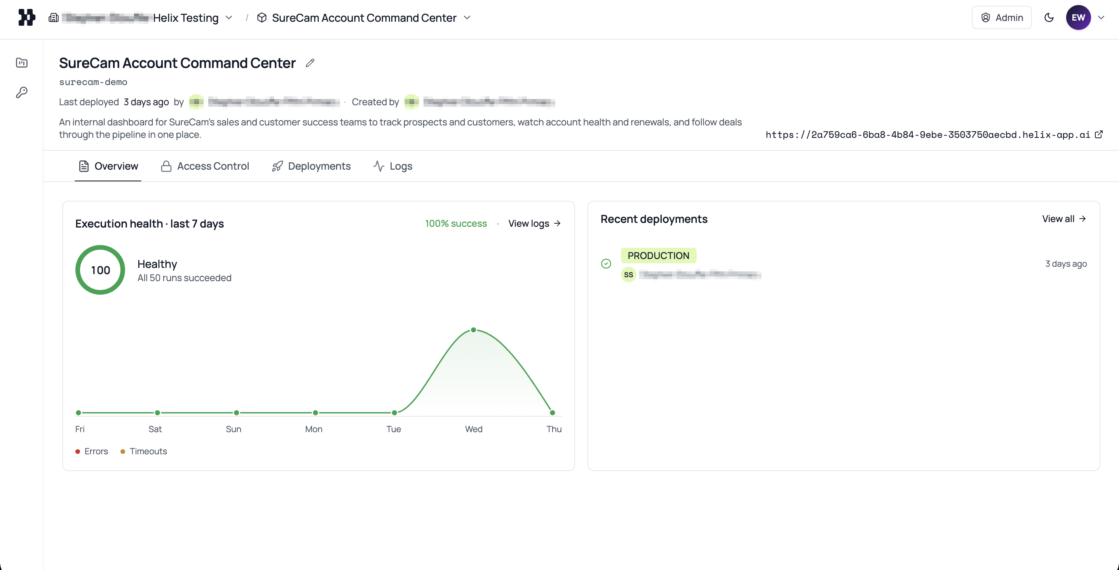Click the 'Execution health · last 7 days' heading
1119x570 pixels.
coord(150,224)
